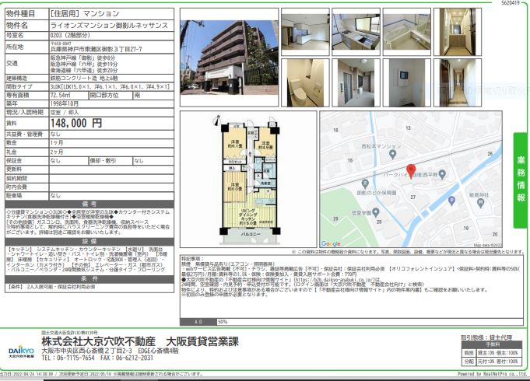Open the building exterior photo
This screenshot has width=530, height=381.
click(x=229, y=58)
